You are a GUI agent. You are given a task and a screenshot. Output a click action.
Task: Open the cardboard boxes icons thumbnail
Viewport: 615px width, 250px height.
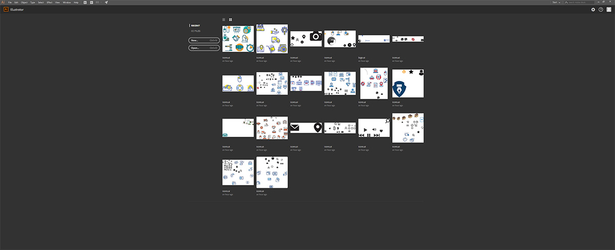[407, 128]
